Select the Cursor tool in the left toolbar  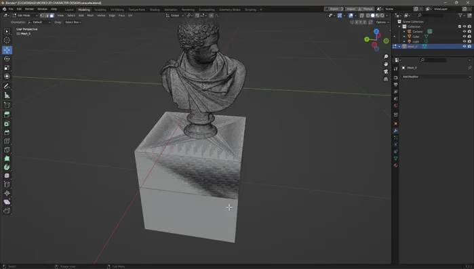(x=7, y=40)
